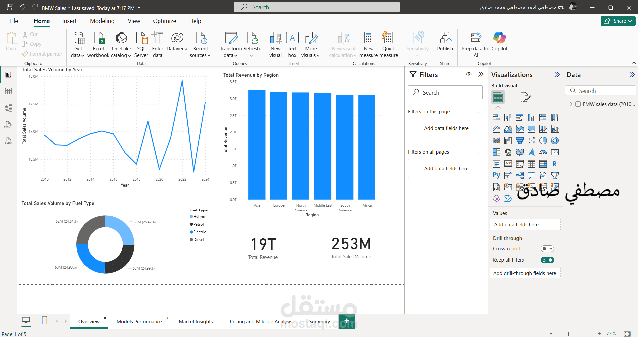
Task: Select the Matrix visual
Action: coord(543,164)
